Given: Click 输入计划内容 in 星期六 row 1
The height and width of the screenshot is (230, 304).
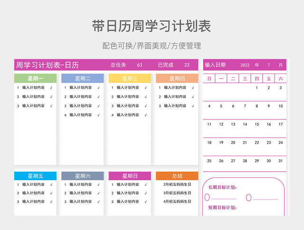Looking at the screenshot, I should point(81,184).
